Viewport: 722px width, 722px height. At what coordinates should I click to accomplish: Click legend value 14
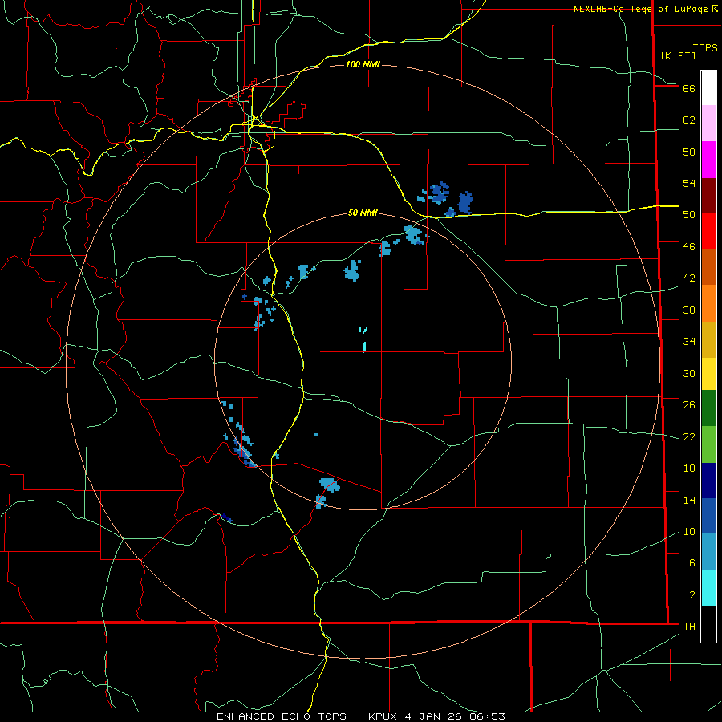[x=689, y=500]
